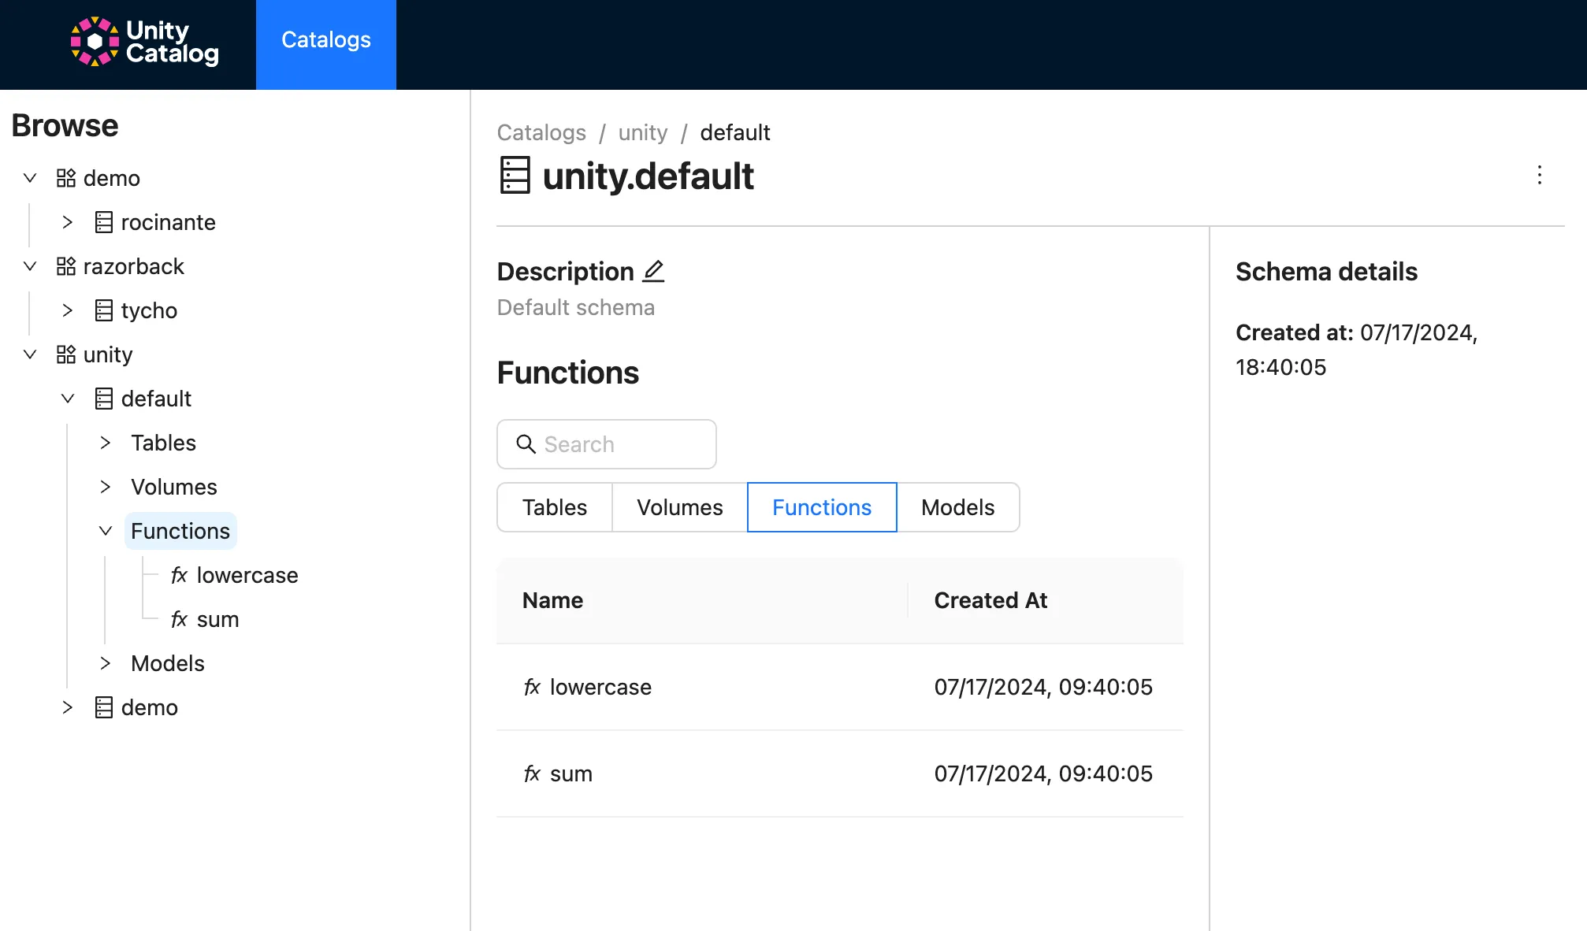Expand Tables under the default schema

click(106, 443)
